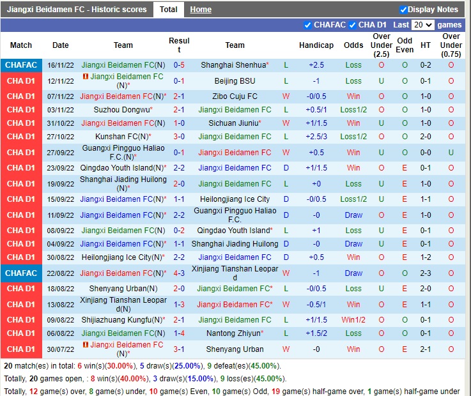Viewport: 471px width, 396px height.
Task: Toggle the CHA D1 filter checkbox
Action: (x=352, y=25)
